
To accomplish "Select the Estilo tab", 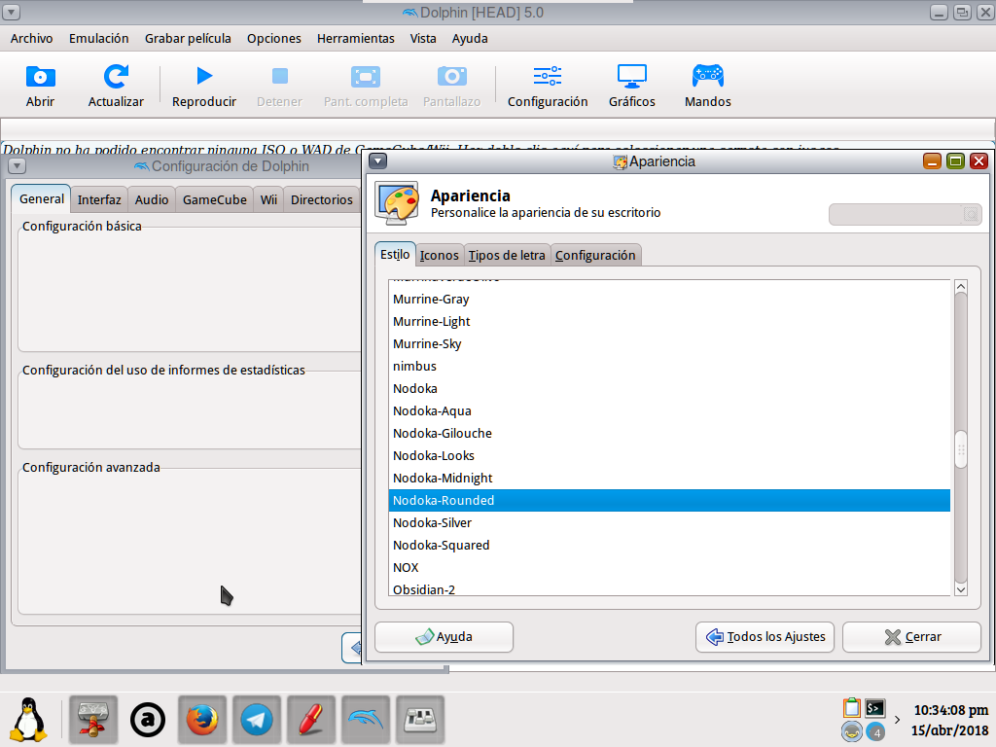I will coord(395,254).
